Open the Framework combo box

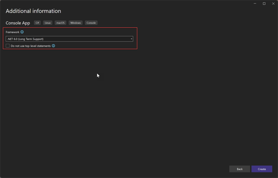69,39
